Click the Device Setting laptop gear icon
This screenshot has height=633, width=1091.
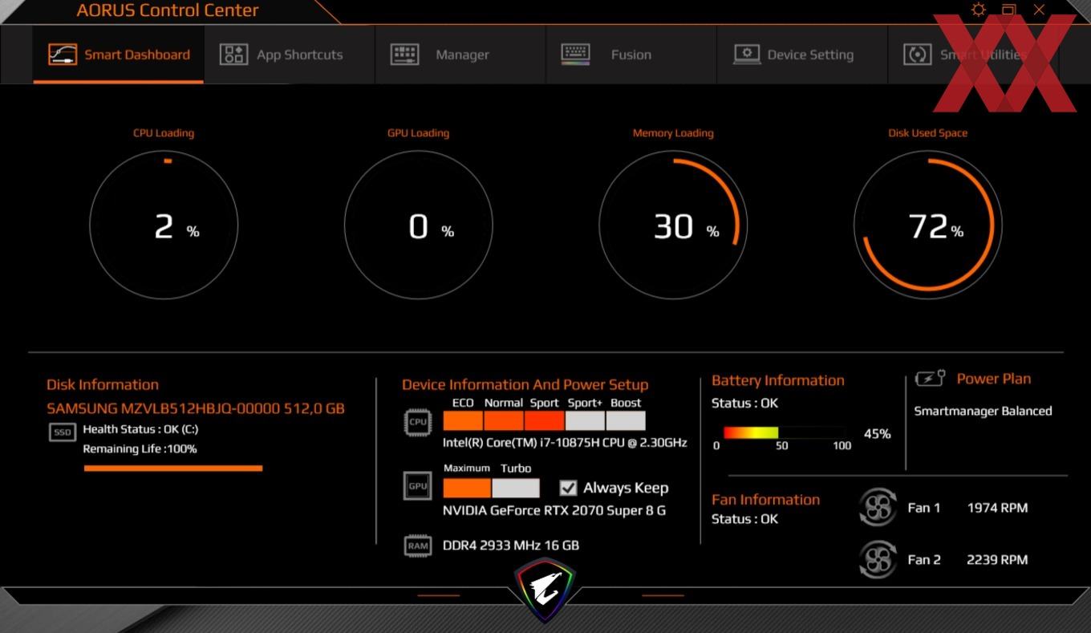[x=747, y=55]
